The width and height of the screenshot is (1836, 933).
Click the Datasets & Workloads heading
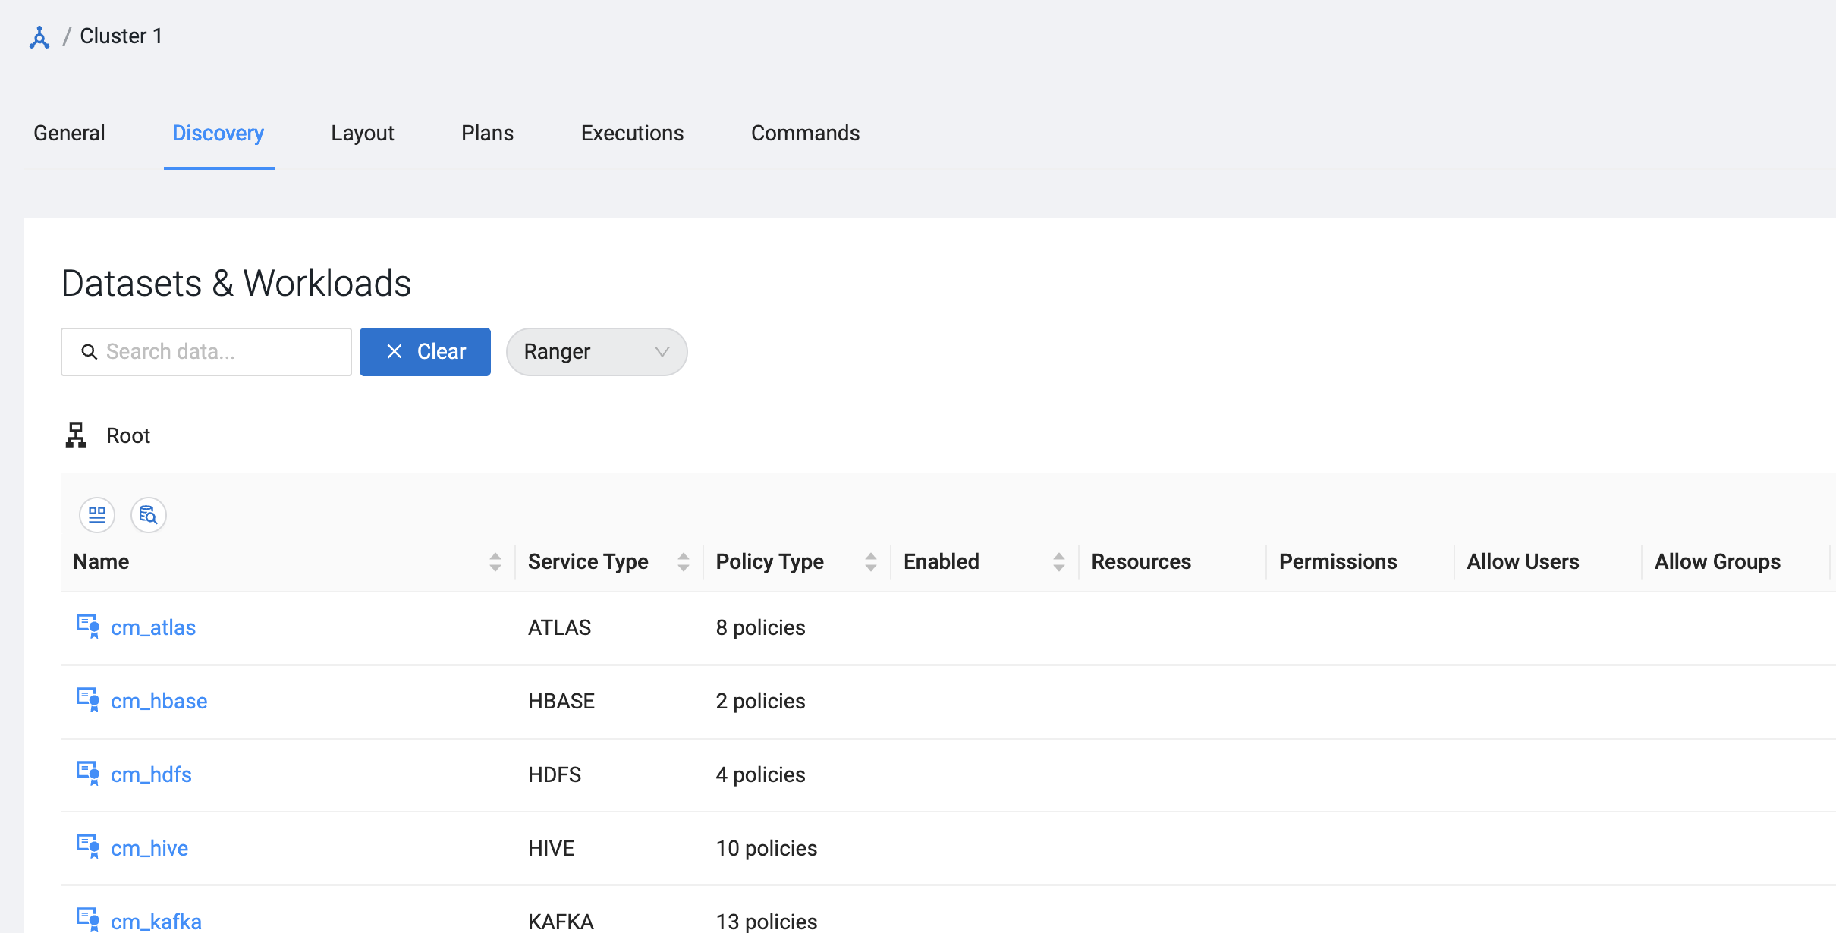pyautogui.click(x=236, y=284)
